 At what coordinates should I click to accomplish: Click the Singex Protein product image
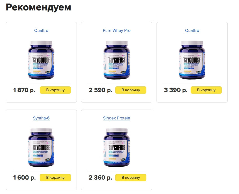[x=117, y=147]
